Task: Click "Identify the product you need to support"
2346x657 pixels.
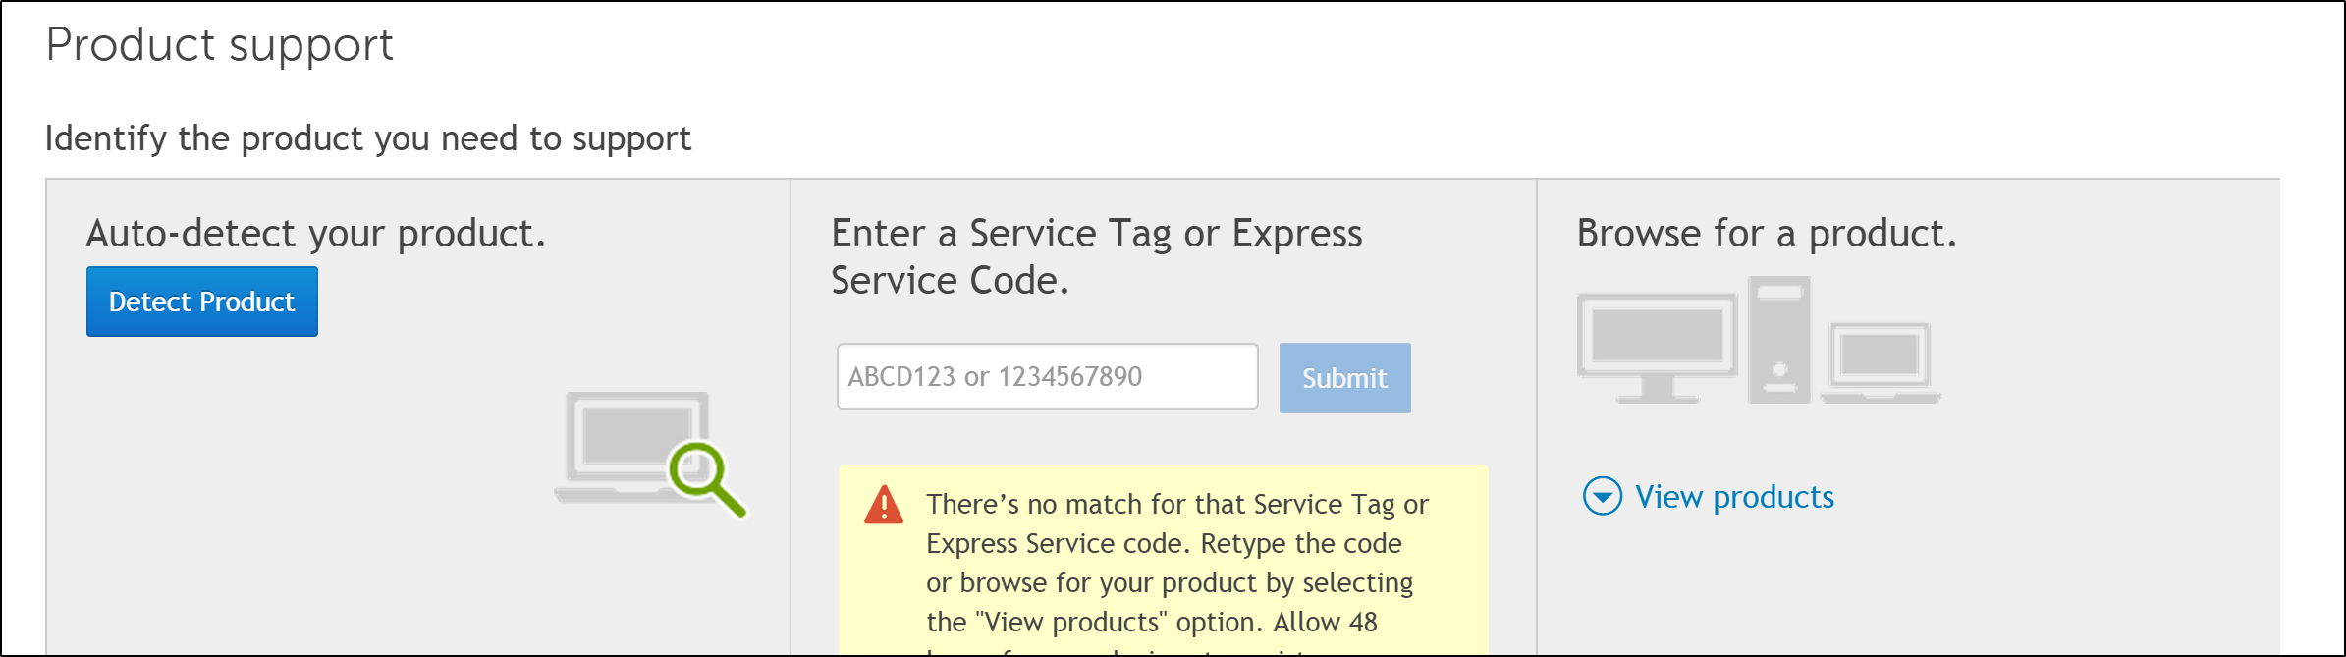Action: tap(368, 138)
